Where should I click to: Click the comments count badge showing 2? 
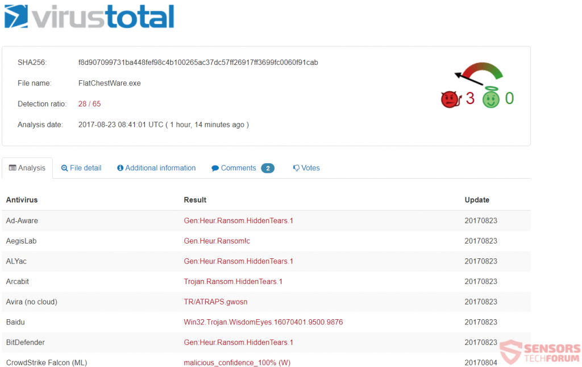pyautogui.click(x=268, y=168)
